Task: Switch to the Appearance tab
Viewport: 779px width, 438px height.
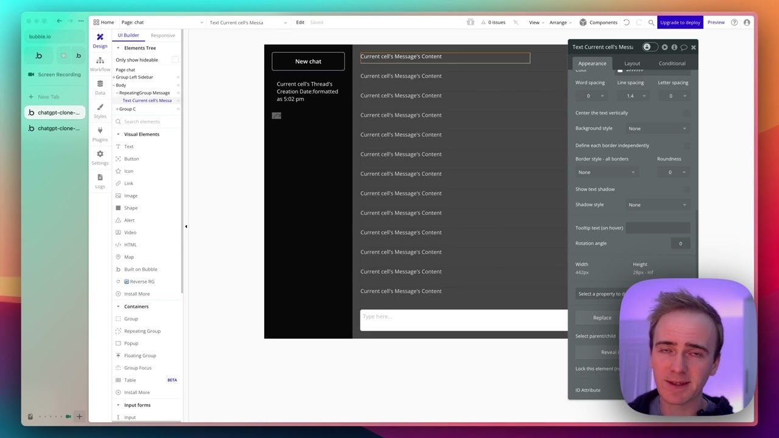Action: click(x=592, y=63)
